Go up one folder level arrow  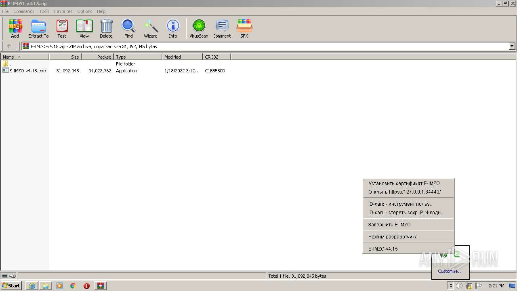click(9, 46)
